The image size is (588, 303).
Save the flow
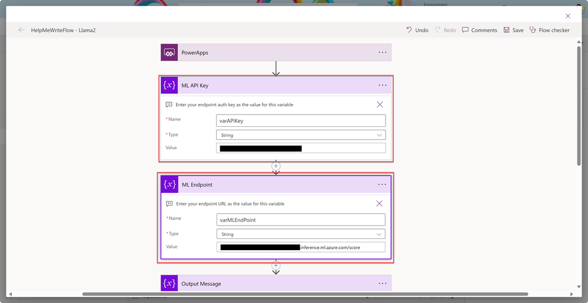coord(513,30)
